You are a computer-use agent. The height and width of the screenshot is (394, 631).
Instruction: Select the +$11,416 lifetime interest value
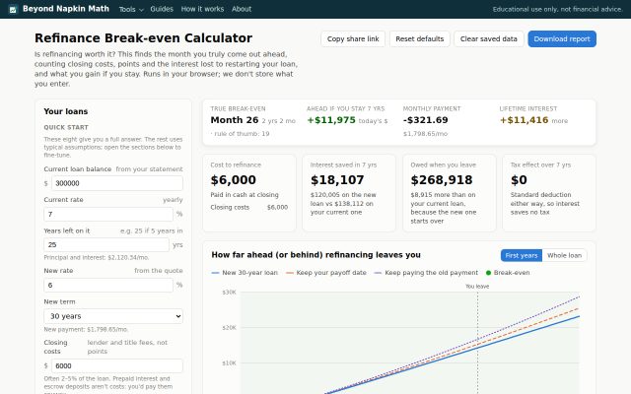524,120
